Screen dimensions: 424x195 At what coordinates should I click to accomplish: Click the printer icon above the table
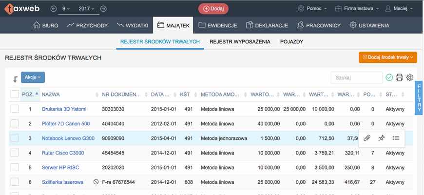[x=399, y=78]
